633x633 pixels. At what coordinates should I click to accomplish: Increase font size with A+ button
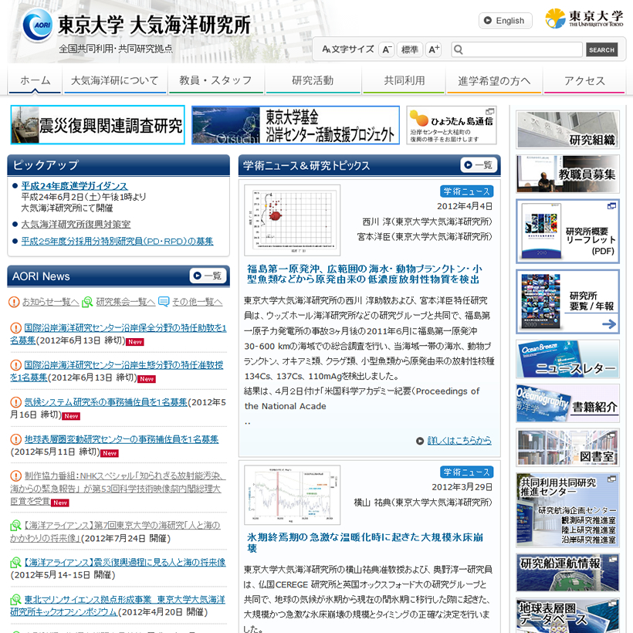pos(433,49)
